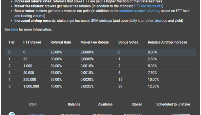This screenshot has width=201, height=115.
Task: Click the Bonus Votes column header
Action: tap(128, 42)
